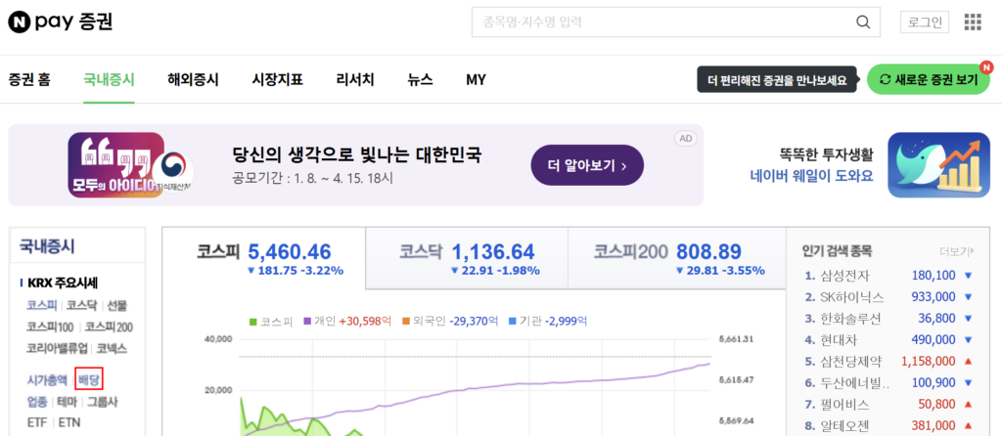Viewport: 1002px width, 436px height.
Task: Open the 배당 link in sidebar
Action: click(88, 379)
